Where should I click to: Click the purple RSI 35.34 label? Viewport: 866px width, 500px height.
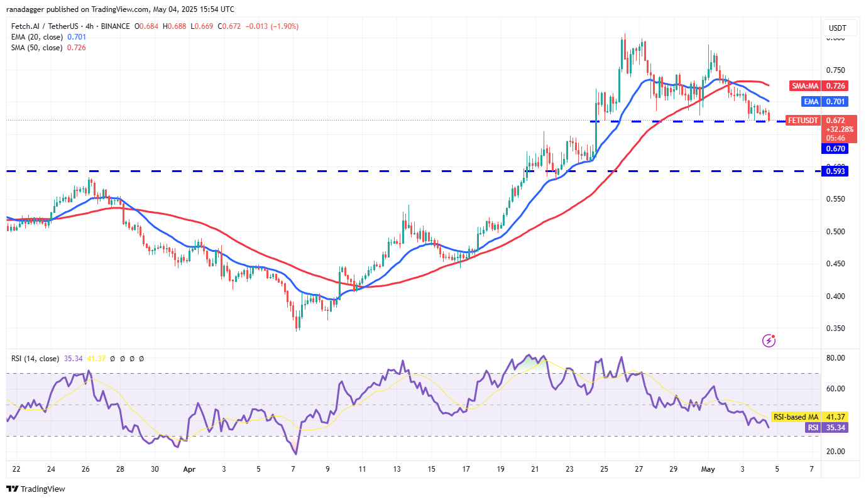828,428
